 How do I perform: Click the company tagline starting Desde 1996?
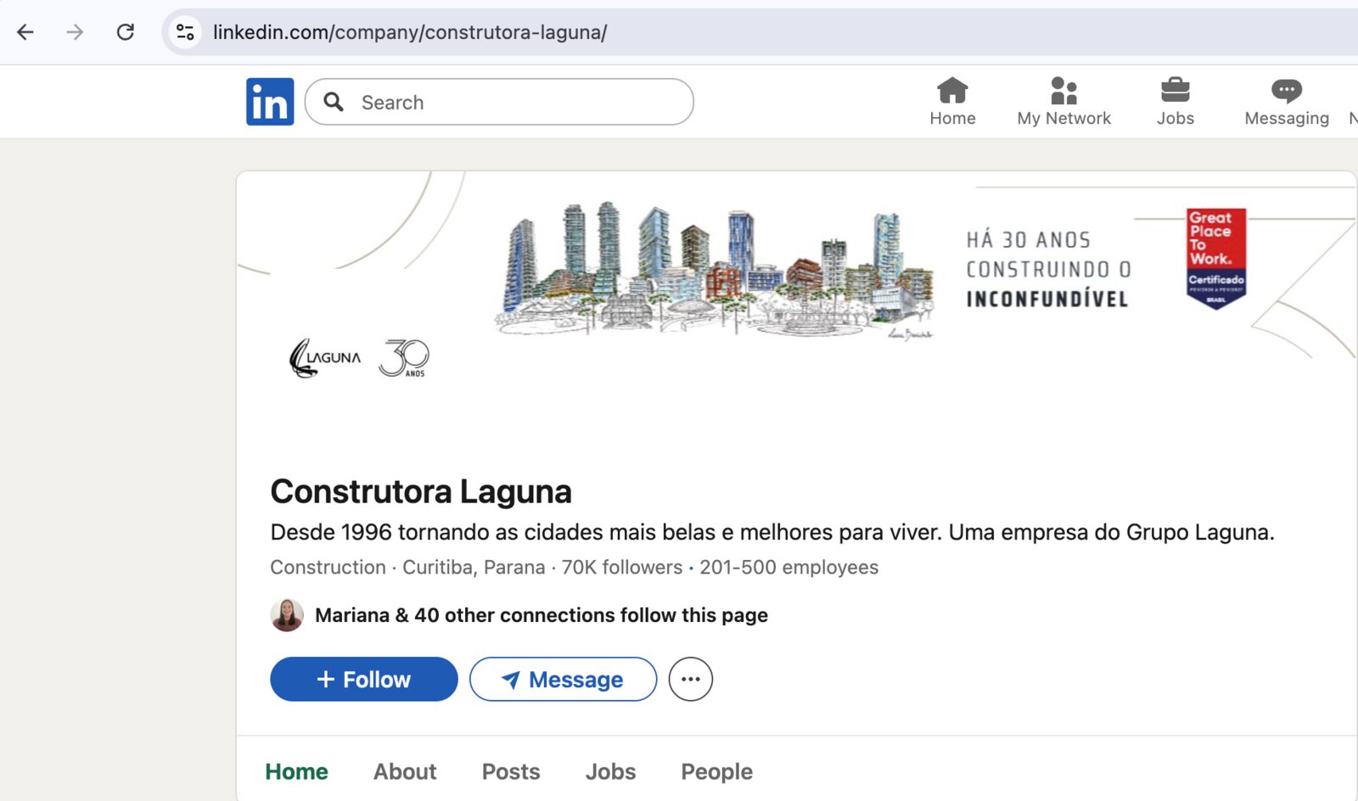coord(772,532)
